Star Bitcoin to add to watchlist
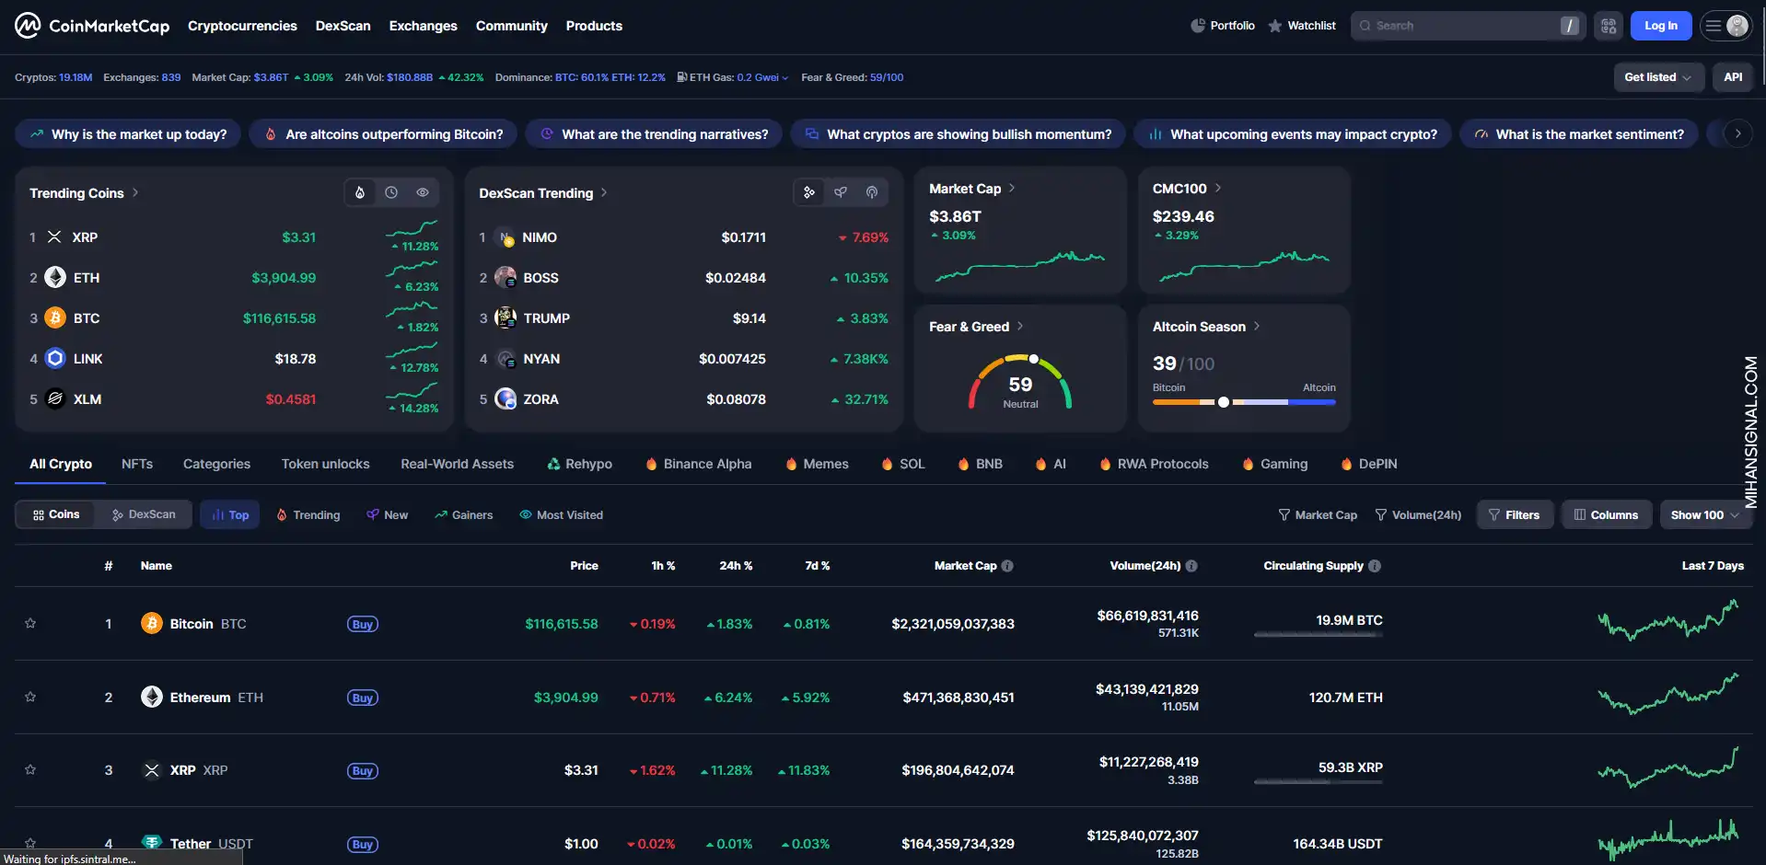1766x865 pixels. tap(30, 624)
